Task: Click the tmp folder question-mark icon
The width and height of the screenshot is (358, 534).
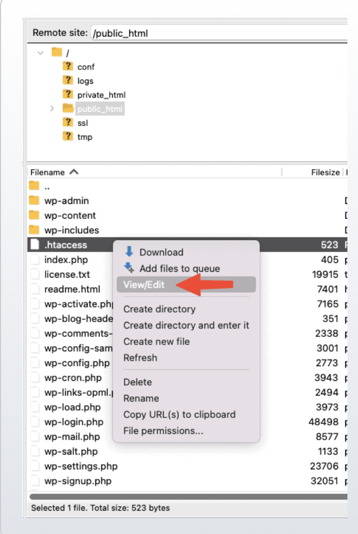Action: (x=68, y=136)
